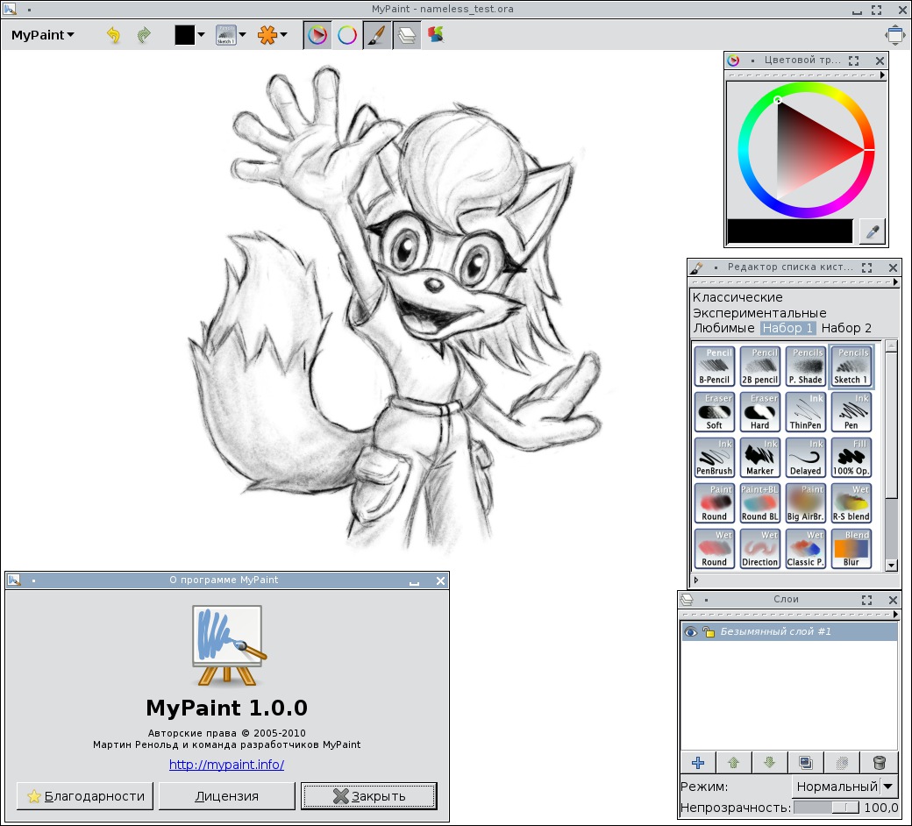
Task: Click the orange brush settings splat icon
Action: click(x=267, y=35)
